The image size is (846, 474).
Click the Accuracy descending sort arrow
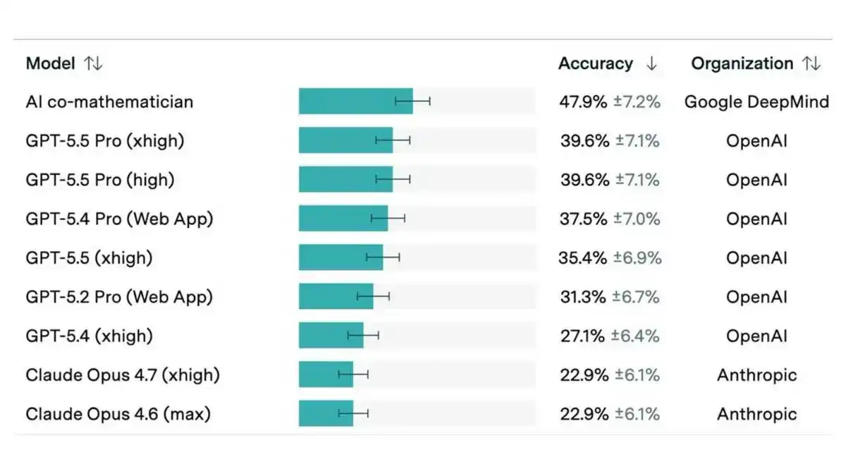click(x=651, y=63)
